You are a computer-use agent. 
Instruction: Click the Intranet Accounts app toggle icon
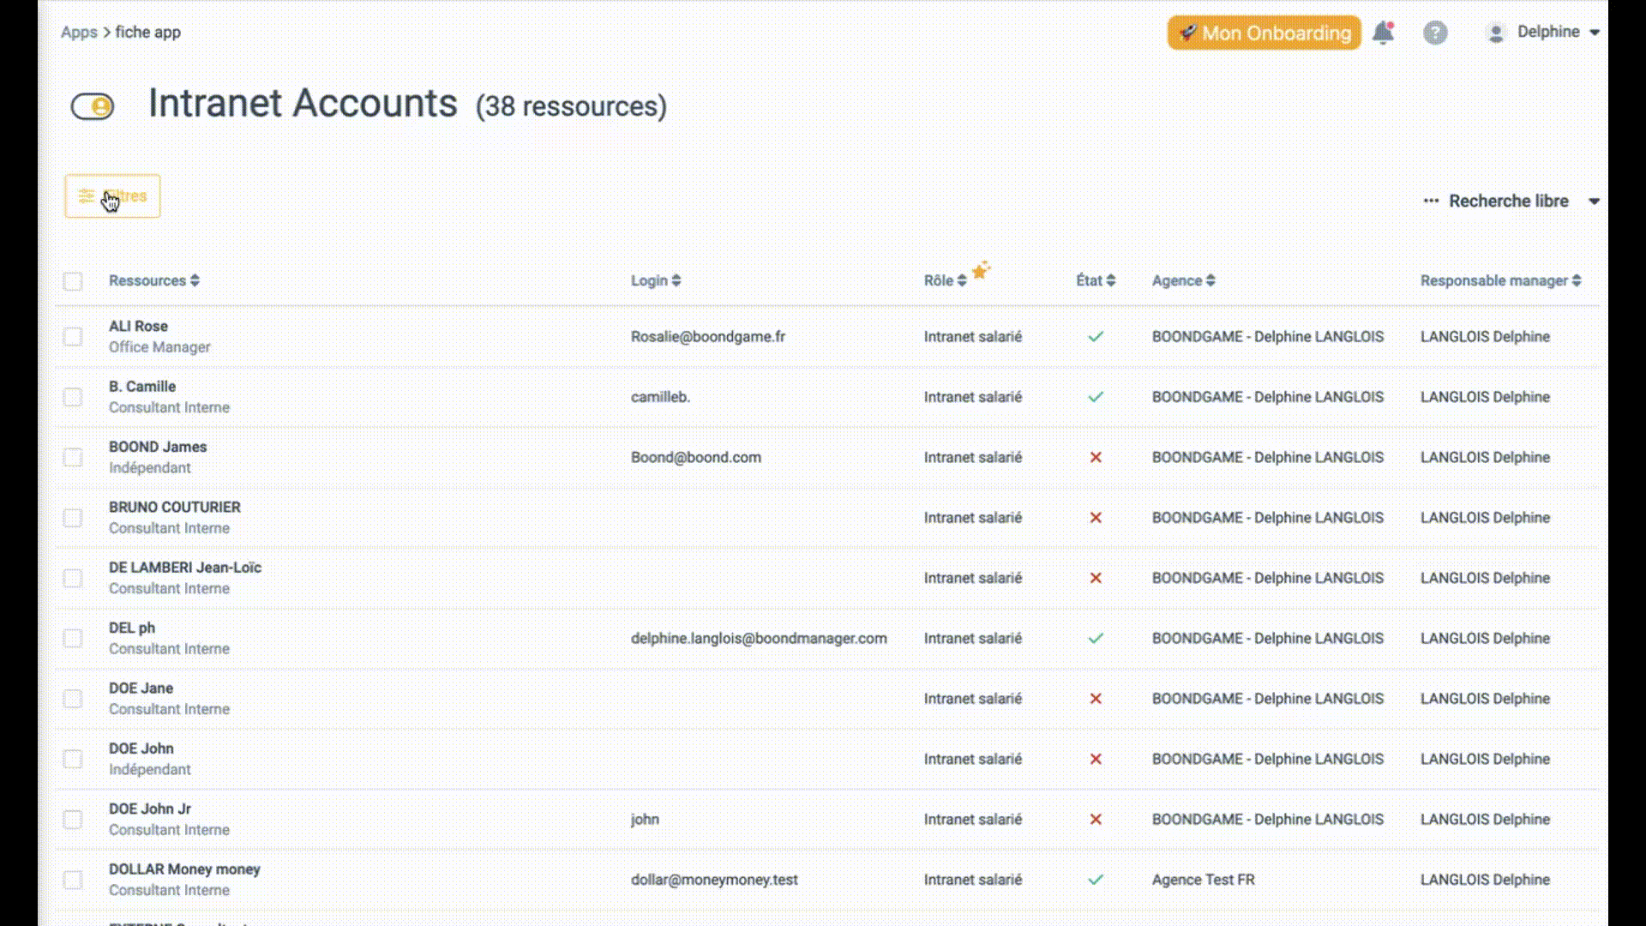click(93, 106)
